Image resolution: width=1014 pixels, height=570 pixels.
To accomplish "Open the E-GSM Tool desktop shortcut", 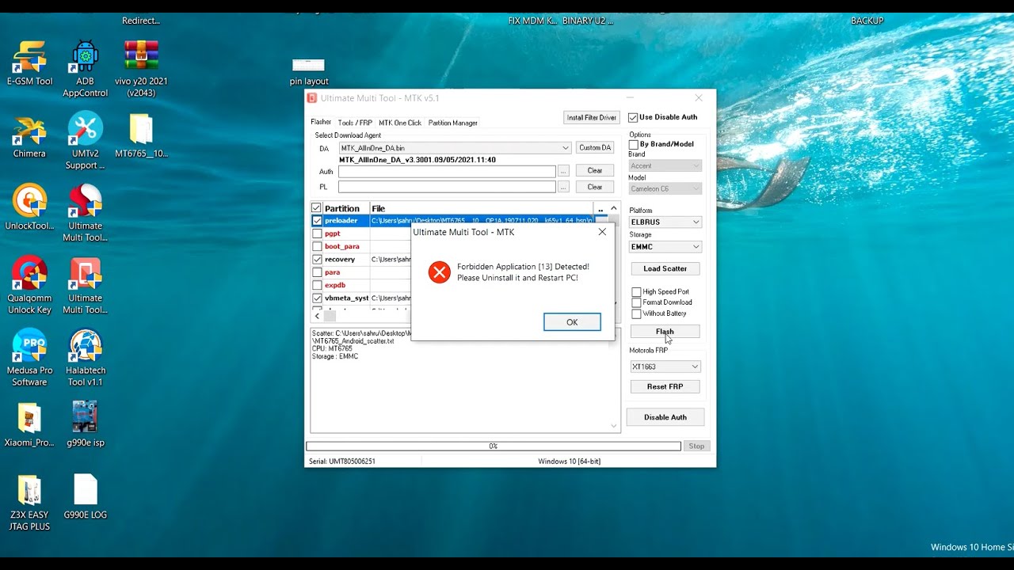I will pos(29,63).
